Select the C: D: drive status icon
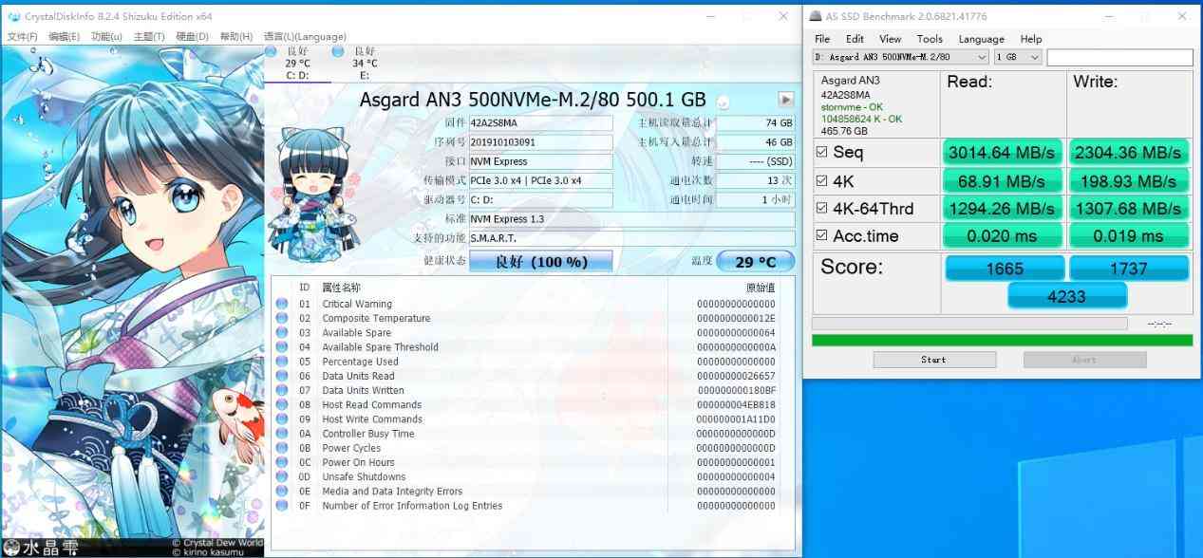Screen dimensions: 1203x558 (x=273, y=52)
